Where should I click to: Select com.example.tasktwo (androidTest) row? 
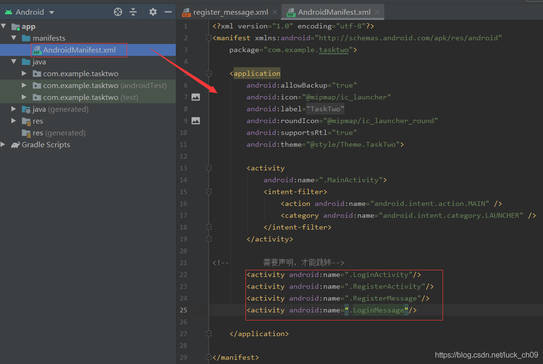point(88,86)
